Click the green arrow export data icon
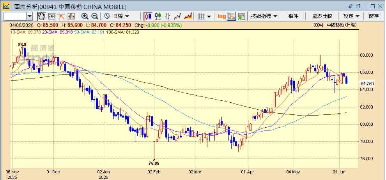This screenshot has width=386, height=180. (241, 16)
